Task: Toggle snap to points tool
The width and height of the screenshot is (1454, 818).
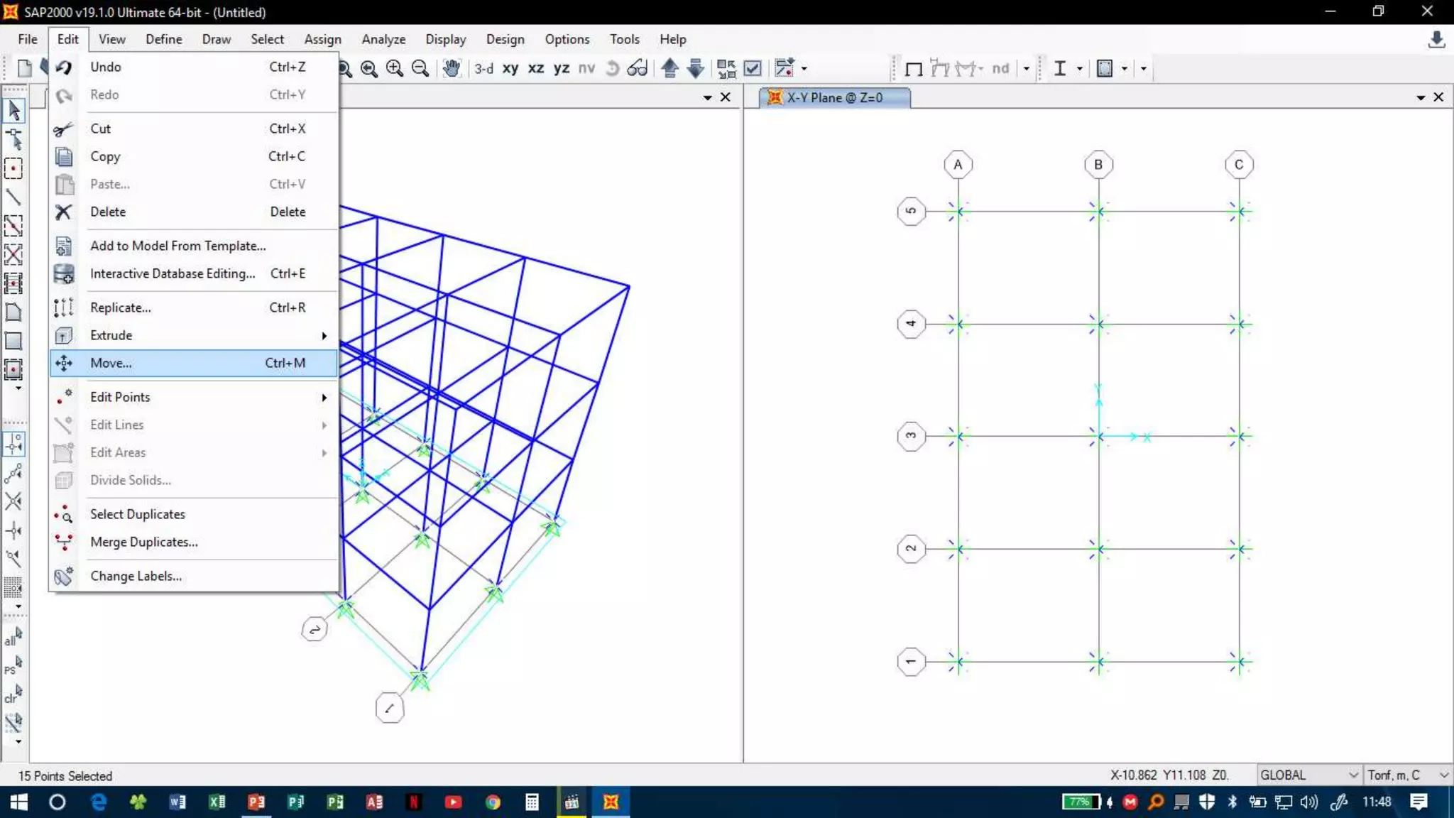Action: [x=13, y=445]
